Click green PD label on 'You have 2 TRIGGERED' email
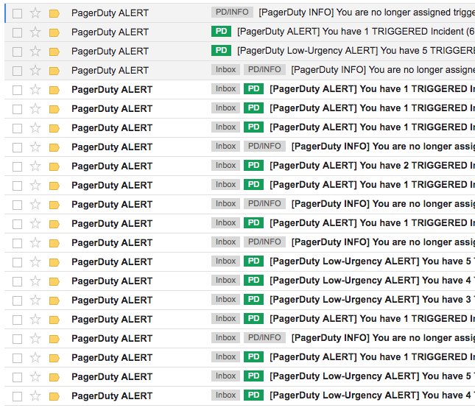 (x=253, y=166)
